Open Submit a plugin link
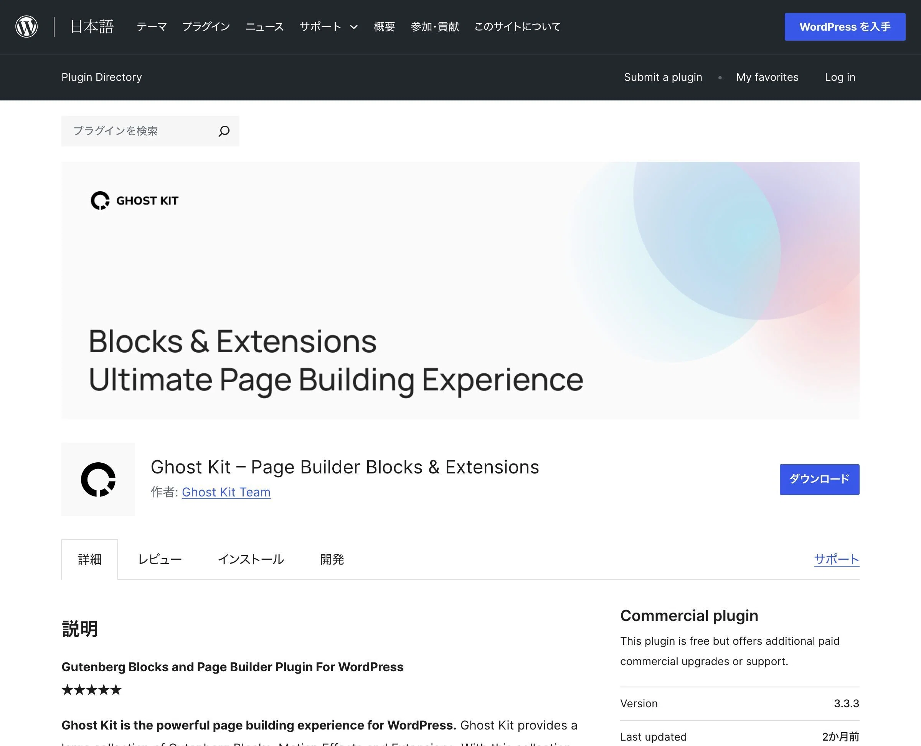The width and height of the screenshot is (921, 746). [663, 77]
